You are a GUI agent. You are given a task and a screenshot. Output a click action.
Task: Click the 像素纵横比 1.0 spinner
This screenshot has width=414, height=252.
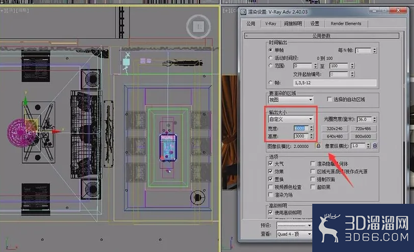tap(368, 146)
